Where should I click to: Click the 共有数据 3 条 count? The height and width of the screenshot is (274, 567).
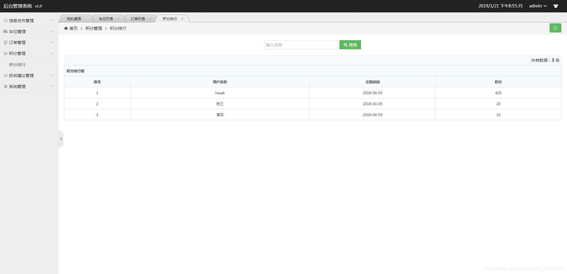tap(545, 60)
